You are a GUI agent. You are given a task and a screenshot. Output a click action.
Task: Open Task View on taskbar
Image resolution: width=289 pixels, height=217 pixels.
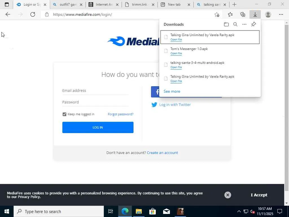tap(110, 211)
